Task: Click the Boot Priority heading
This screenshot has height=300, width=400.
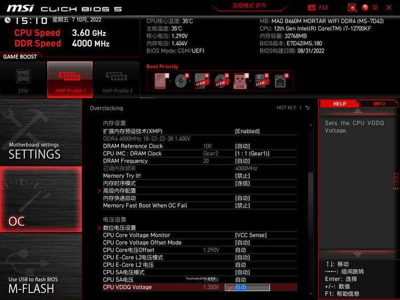Action: pyautogui.click(x=162, y=67)
